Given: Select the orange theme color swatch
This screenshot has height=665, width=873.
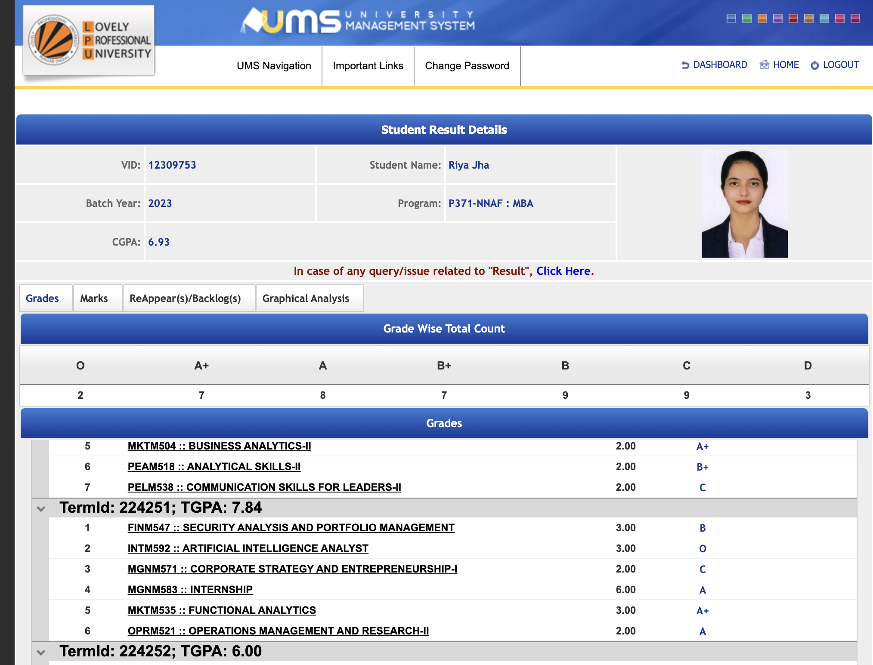Looking at the screenshot, I should (x=762, y=18).
